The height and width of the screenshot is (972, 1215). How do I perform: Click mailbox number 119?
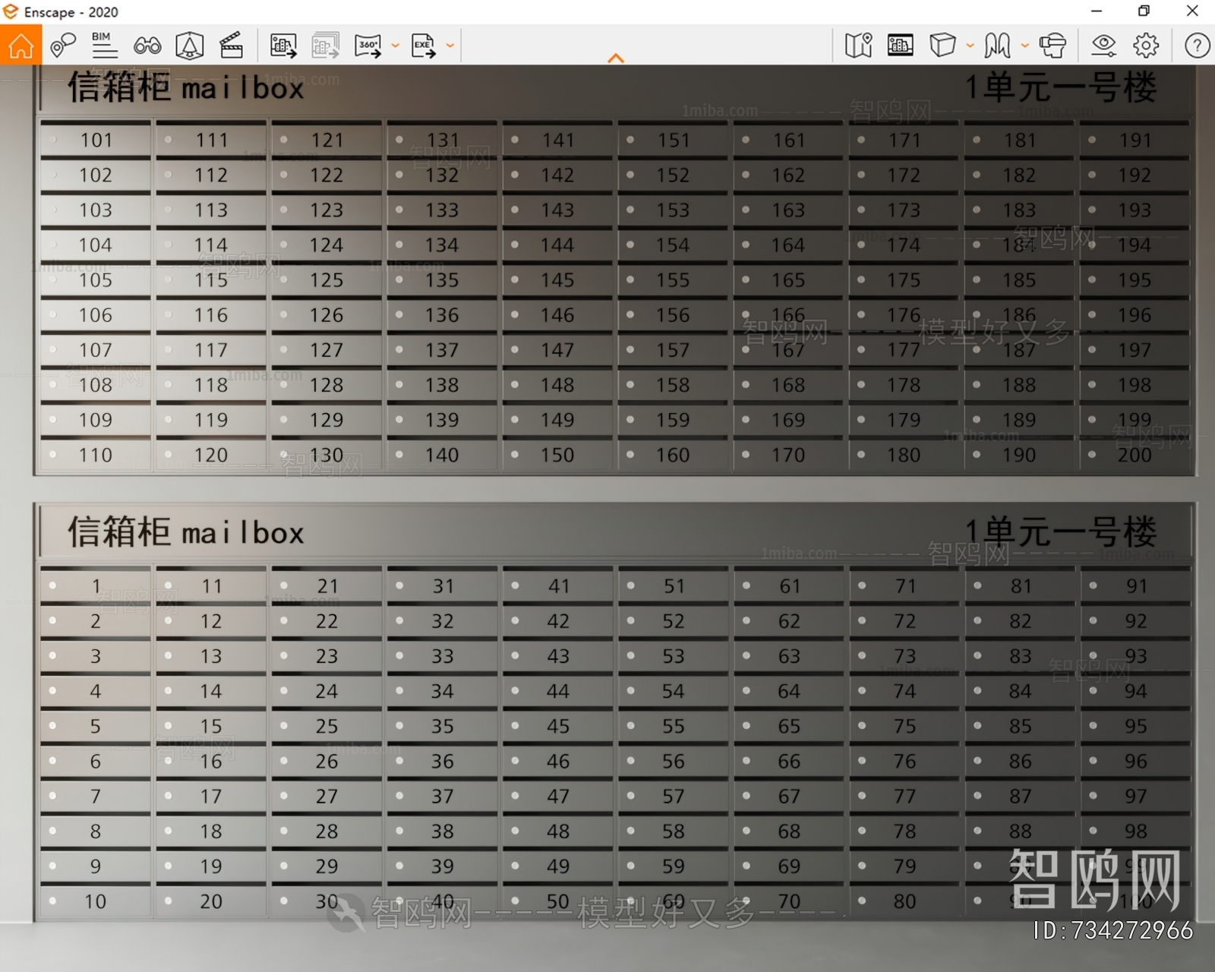click(211, 420)
